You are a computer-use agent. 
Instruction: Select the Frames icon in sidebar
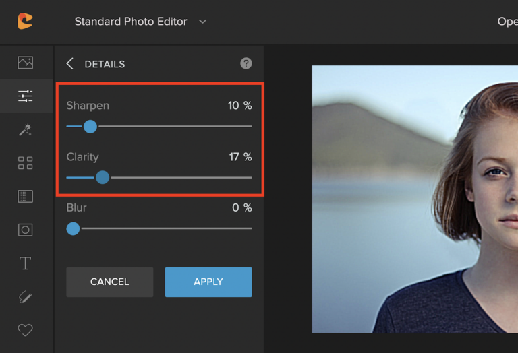(26, 230)
